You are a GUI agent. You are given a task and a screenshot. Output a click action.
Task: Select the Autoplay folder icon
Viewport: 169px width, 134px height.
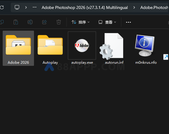(50, 45)
